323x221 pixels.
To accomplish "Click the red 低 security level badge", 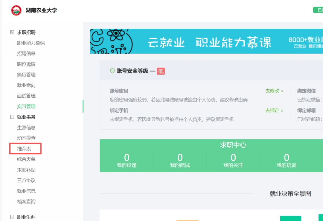I will pos(161,71).
